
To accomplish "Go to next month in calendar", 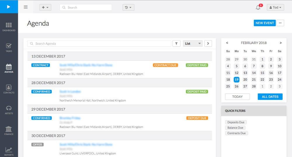I will coord(281,43).
